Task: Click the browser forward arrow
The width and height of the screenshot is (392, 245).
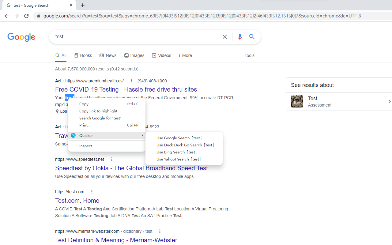Action: (17, 16)
